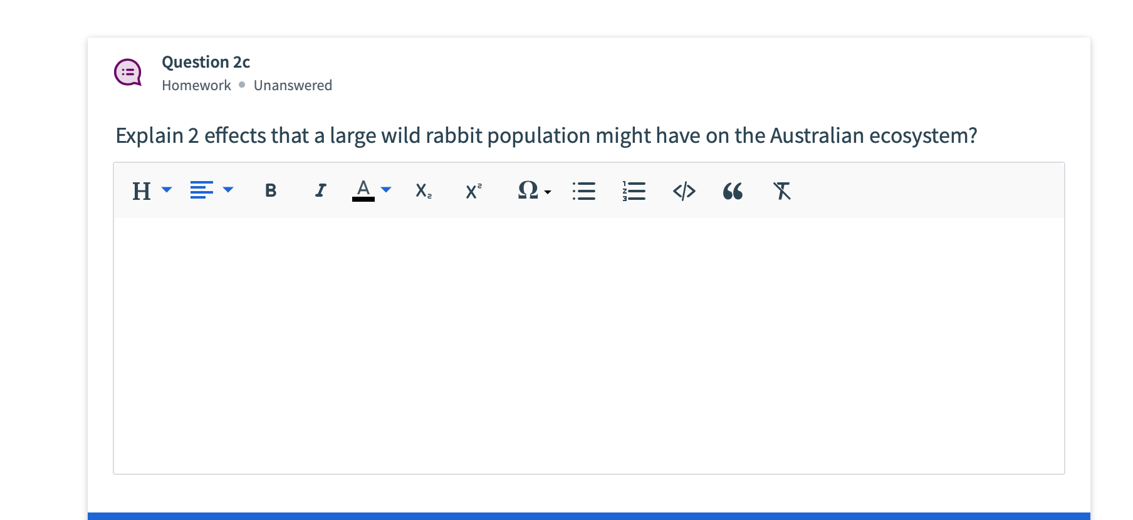Click the rabbit population question text
This screenshot has width=1133, height=520.
(x=546, y=135)
